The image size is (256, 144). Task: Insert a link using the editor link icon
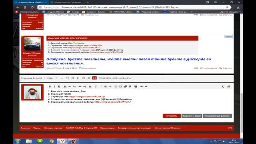pos(80,86)
